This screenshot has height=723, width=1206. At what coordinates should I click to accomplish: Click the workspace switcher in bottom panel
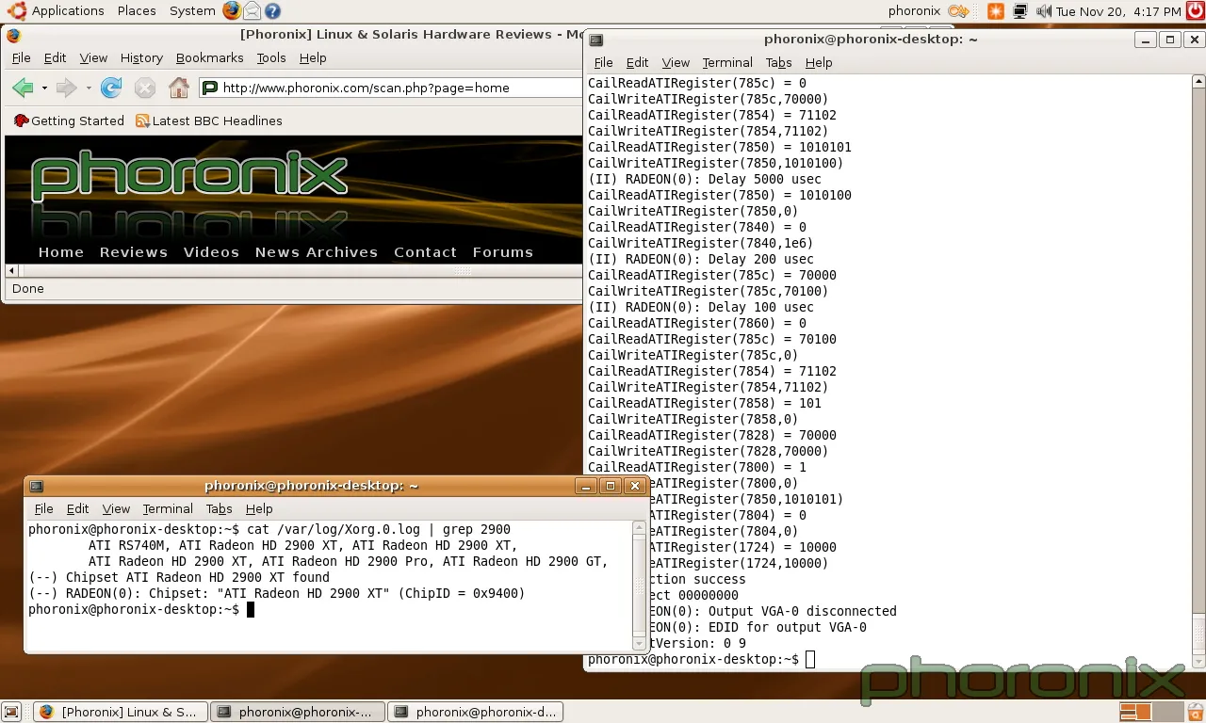click(1150, 712)
